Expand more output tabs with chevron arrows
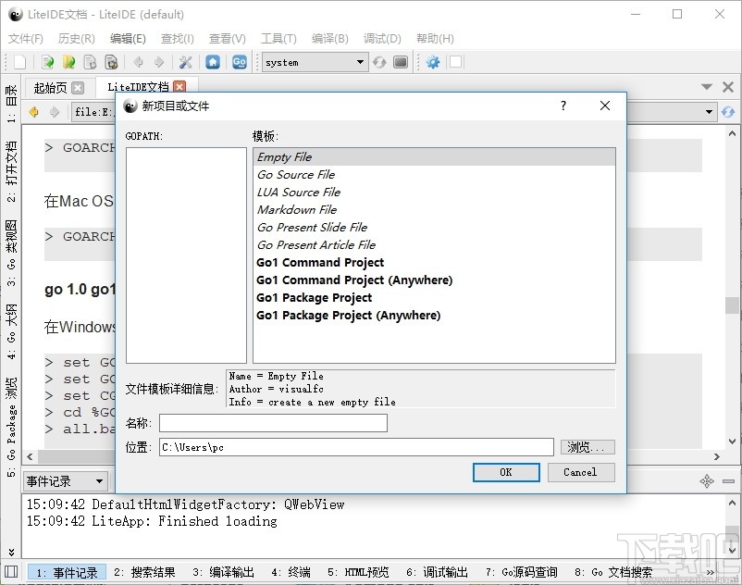Screen dimensions: 742x585 click(x=710, y=572)
